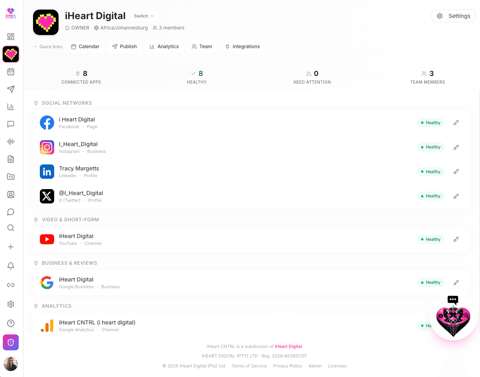
Task: Click the iHeart Digital workspace logo in the header
Action: pos(46,22)
